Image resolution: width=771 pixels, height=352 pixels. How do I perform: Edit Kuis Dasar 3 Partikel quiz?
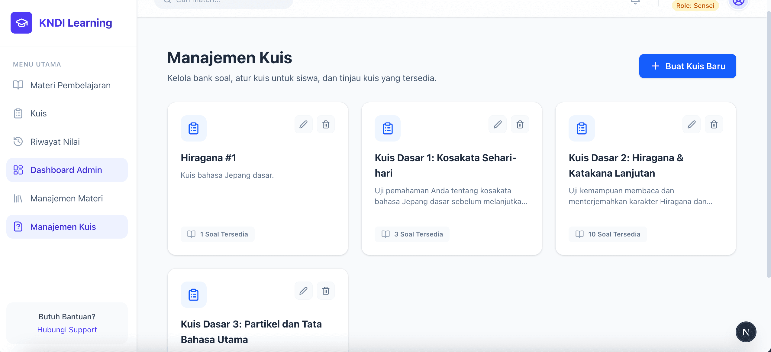[303, 291]
